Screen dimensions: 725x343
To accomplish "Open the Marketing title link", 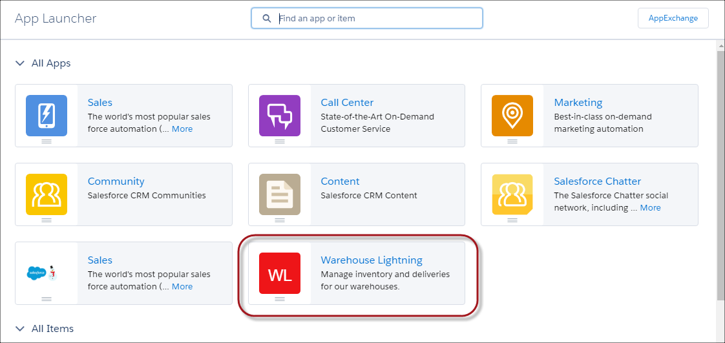I will click(578, 102).
